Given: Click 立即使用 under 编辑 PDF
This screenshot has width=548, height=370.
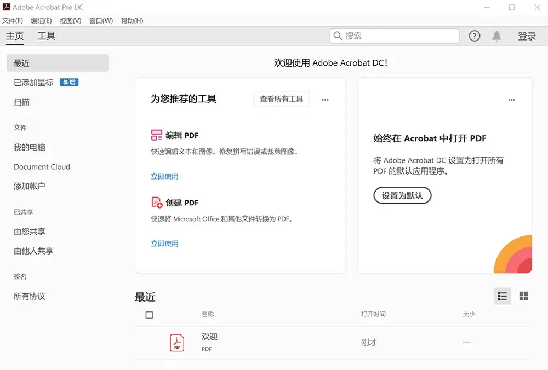Looking at the screenshot, I should pyautogui.click(x=165, y=176).
